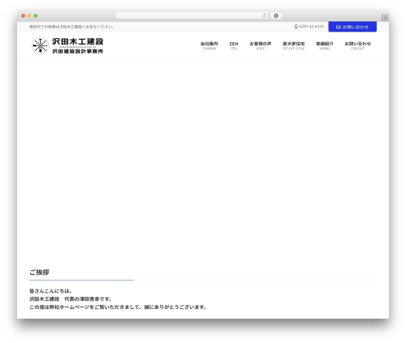Click the line starting この度は弊社ホームページ

(118, 307)
